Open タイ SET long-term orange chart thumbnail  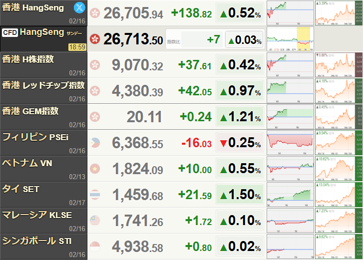339,195
